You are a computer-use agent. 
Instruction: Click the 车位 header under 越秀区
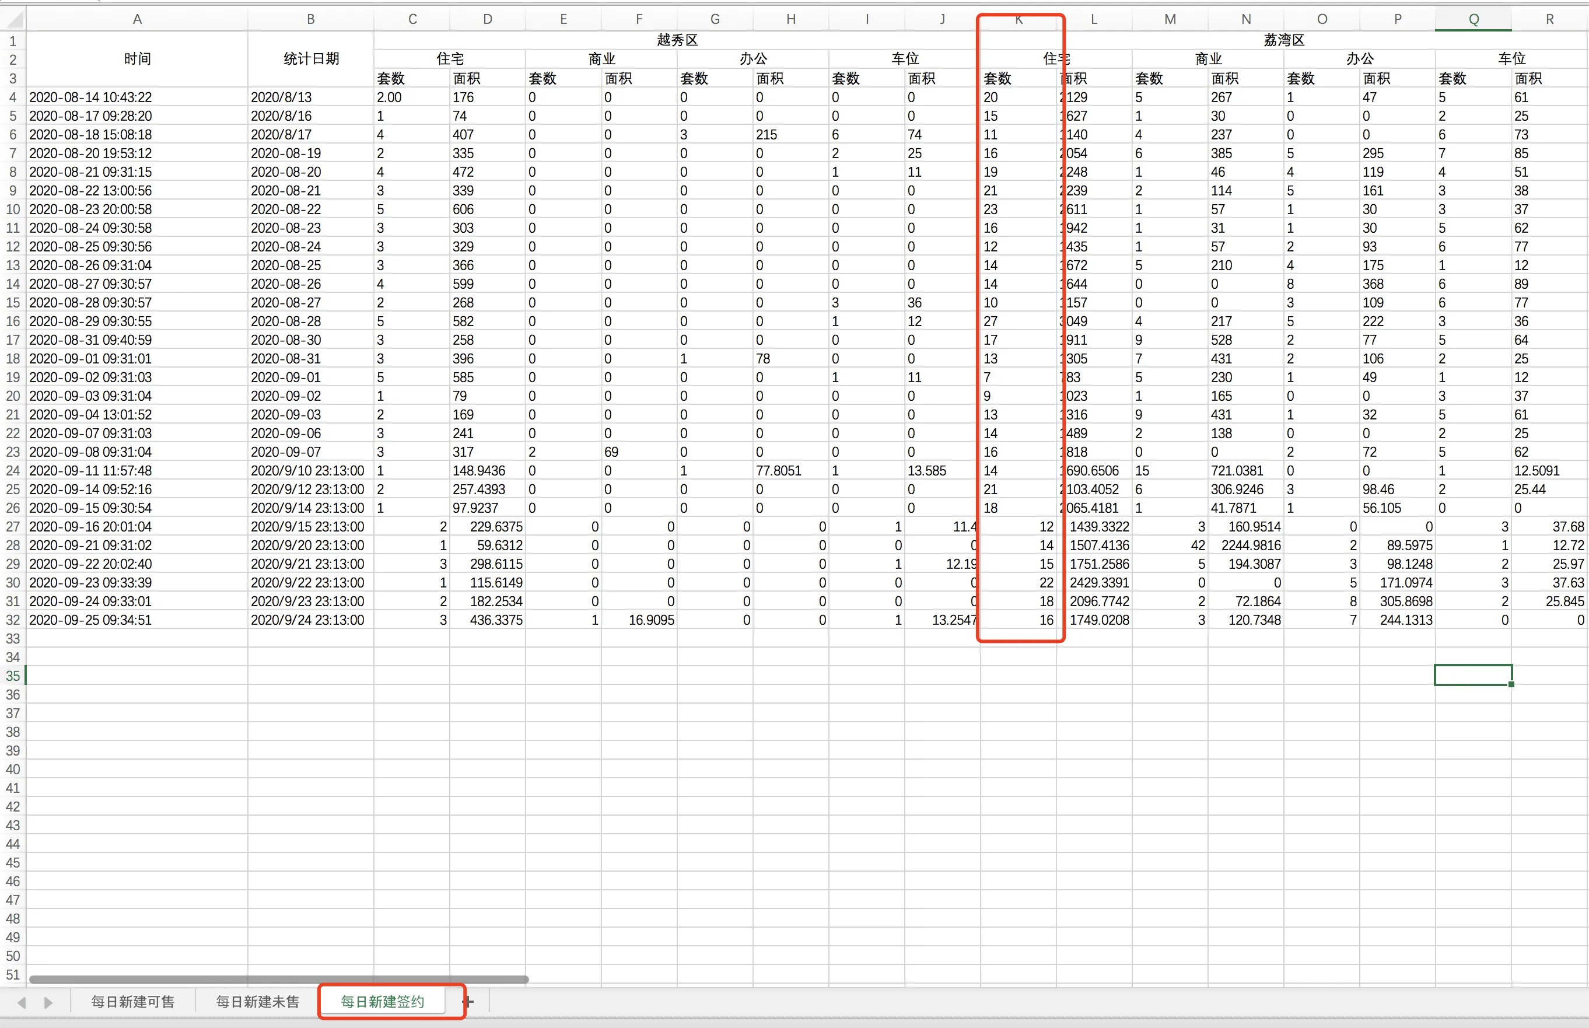pyautogui.click(x=905, y=60)
